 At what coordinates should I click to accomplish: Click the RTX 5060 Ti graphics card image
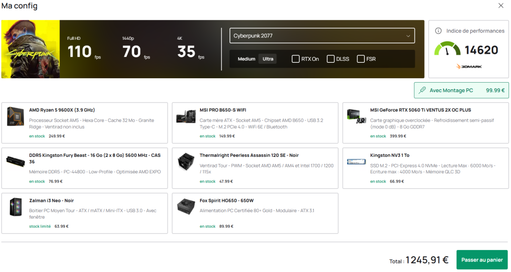(356, 117)
